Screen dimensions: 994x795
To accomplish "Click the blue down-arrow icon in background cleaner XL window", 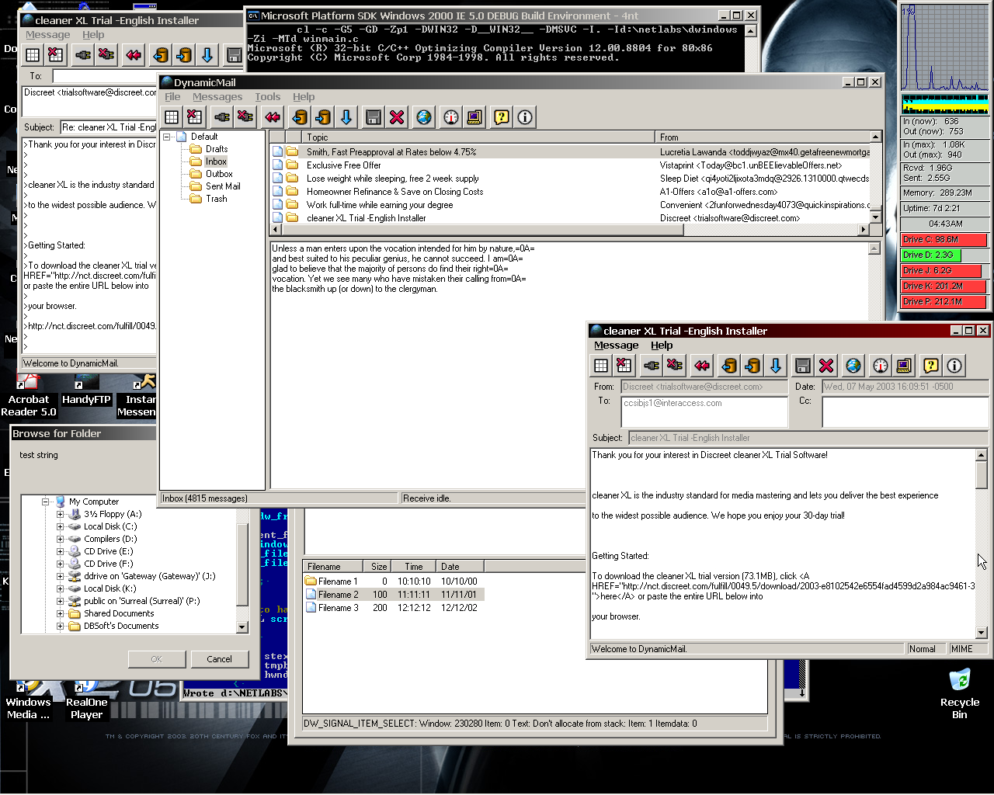I will [x=207, y=55].
